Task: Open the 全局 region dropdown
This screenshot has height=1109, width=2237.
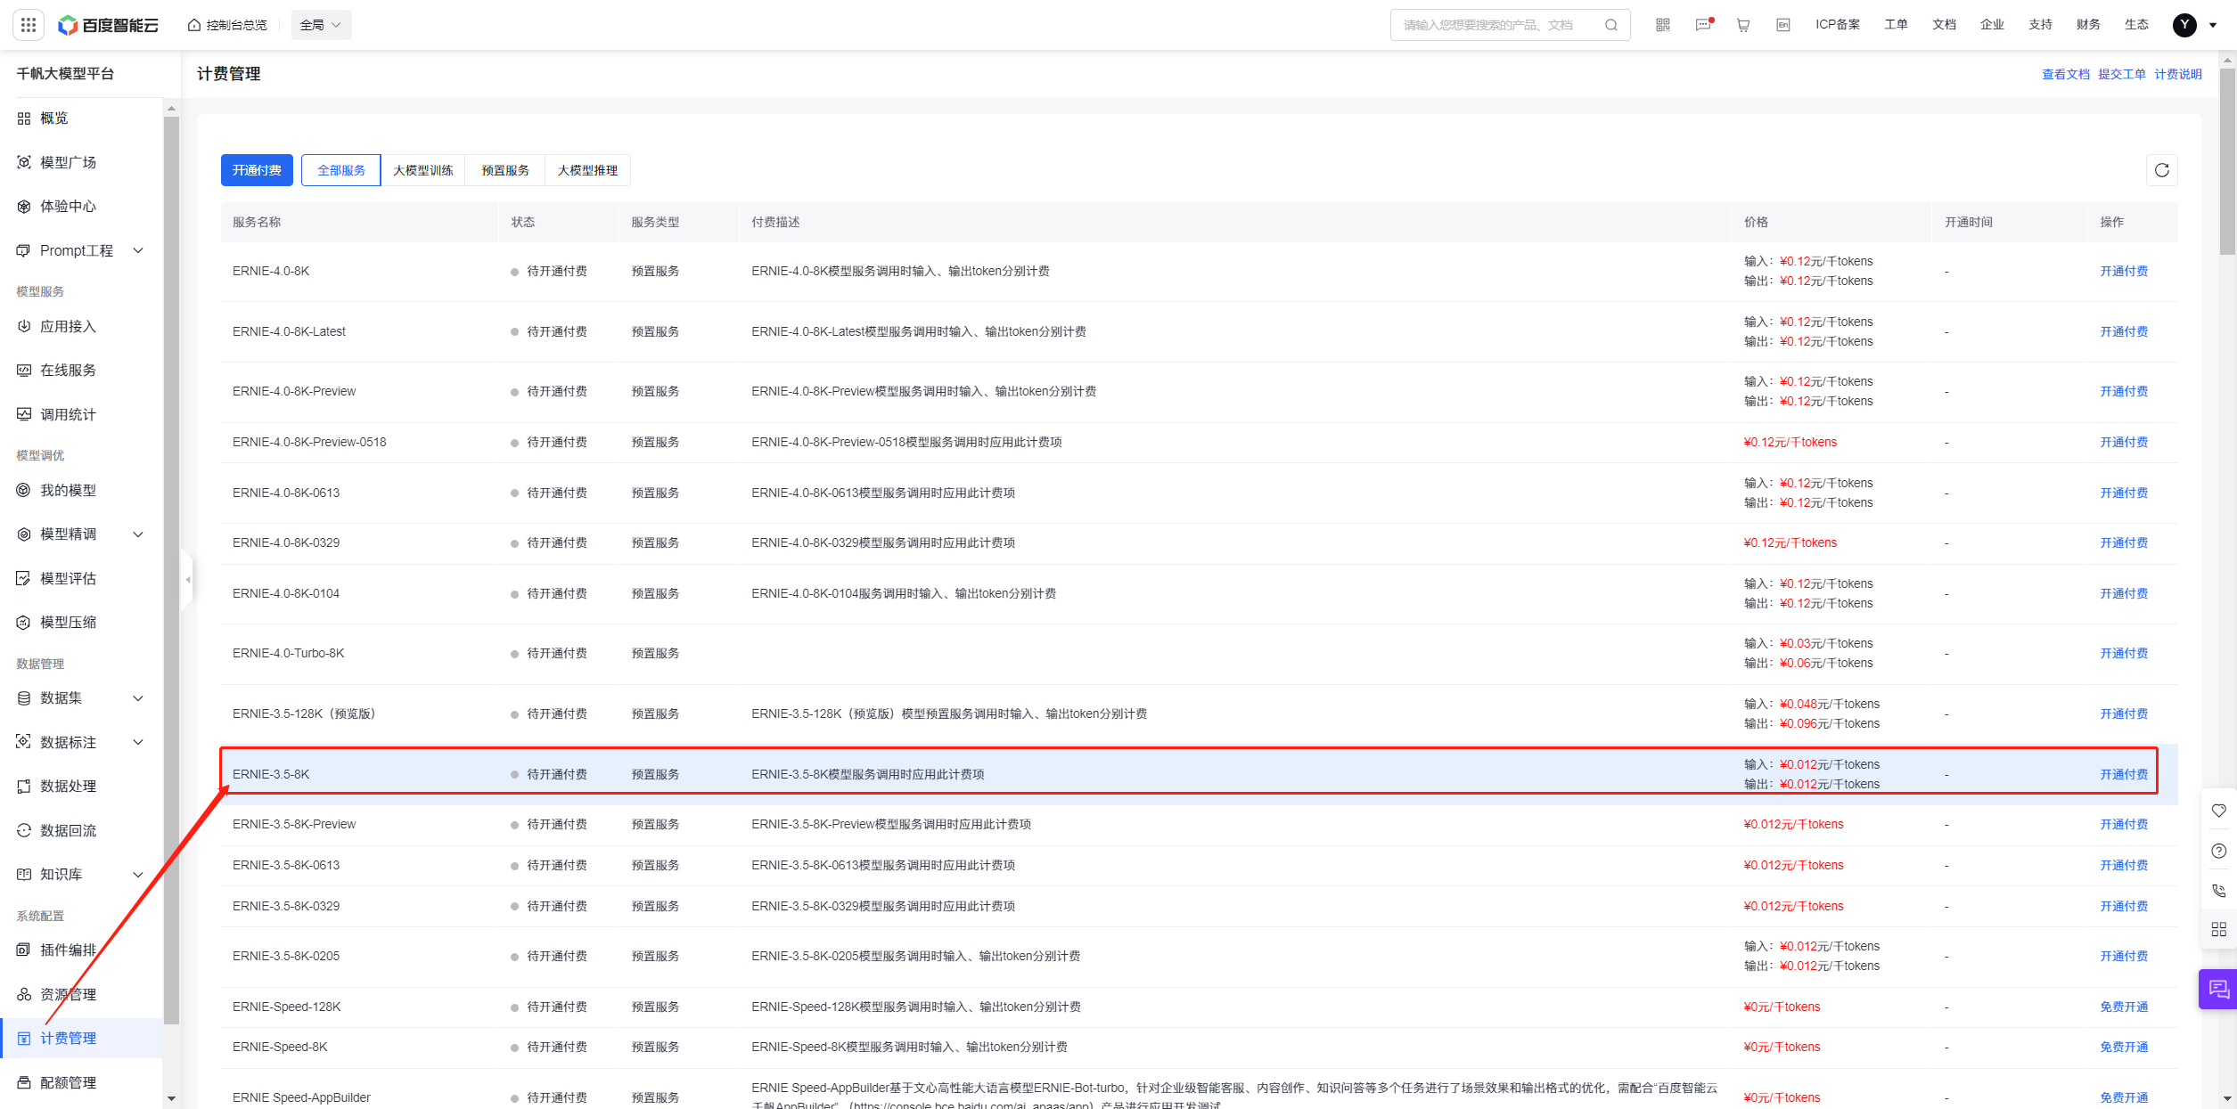Action: coord(321,25)
